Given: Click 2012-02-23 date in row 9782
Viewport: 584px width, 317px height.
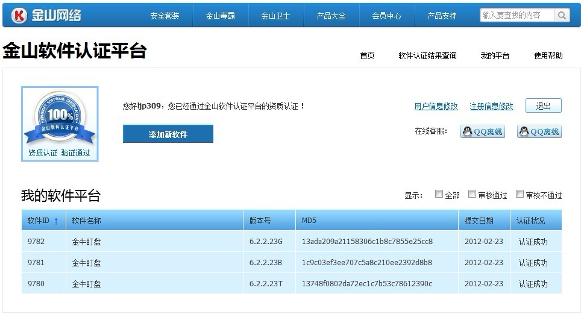Looking at the screenshot, I should [484, 242].
